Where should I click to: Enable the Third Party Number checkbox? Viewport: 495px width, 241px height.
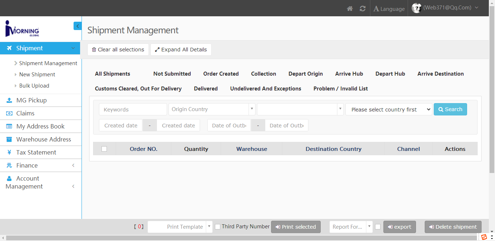pyautogui.click(x=217, y=227)
